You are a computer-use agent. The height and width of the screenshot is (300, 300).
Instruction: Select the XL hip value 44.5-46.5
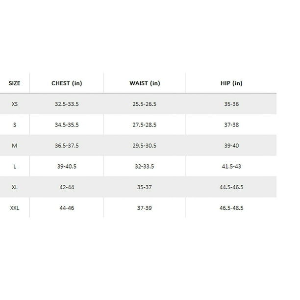(x=231, y=187)
